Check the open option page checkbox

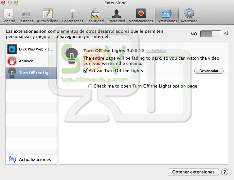click(x=90, y=86)
